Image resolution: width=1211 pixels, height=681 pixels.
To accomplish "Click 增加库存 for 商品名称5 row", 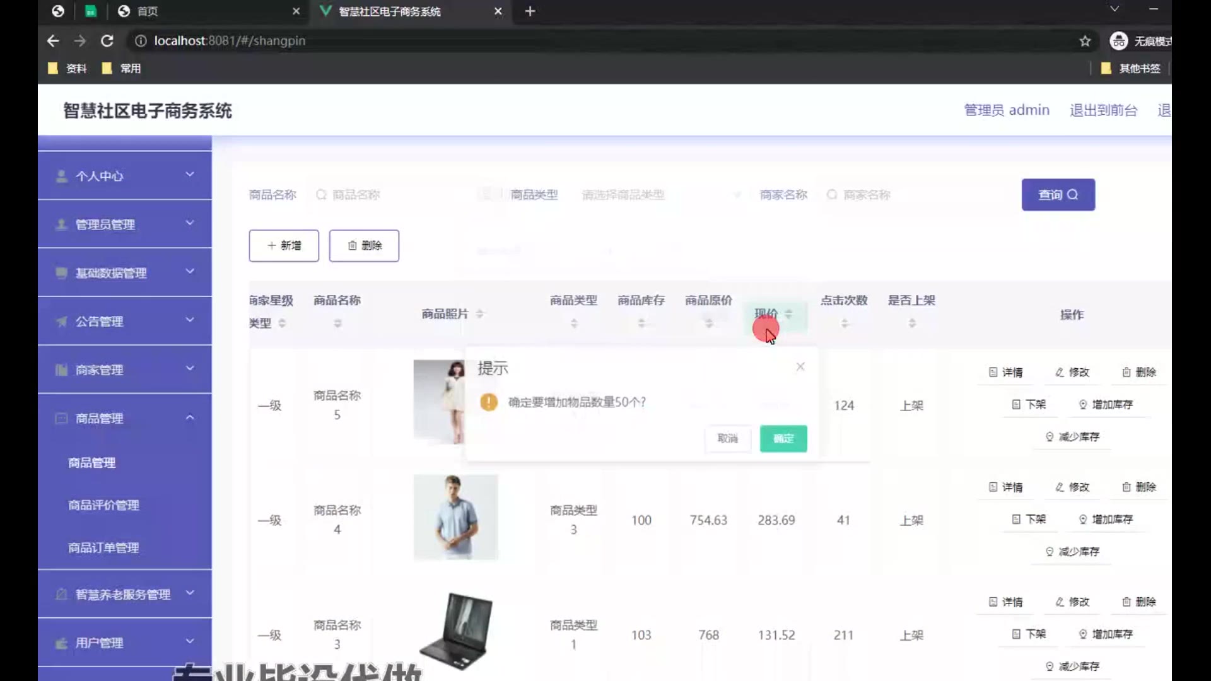I will coord(1106,405).
